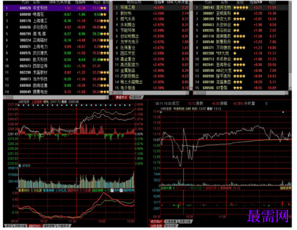This screenshot has height=230, width=297.
Task: Switch to the 大单净量 tab
Action: [171, 221]
